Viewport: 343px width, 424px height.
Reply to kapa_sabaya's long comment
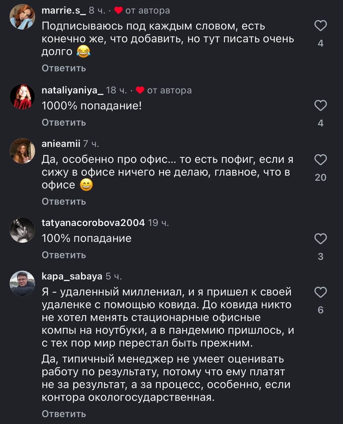[64, 414]
